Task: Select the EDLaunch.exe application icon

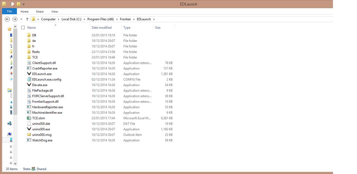Action: [x=29, y=74]
